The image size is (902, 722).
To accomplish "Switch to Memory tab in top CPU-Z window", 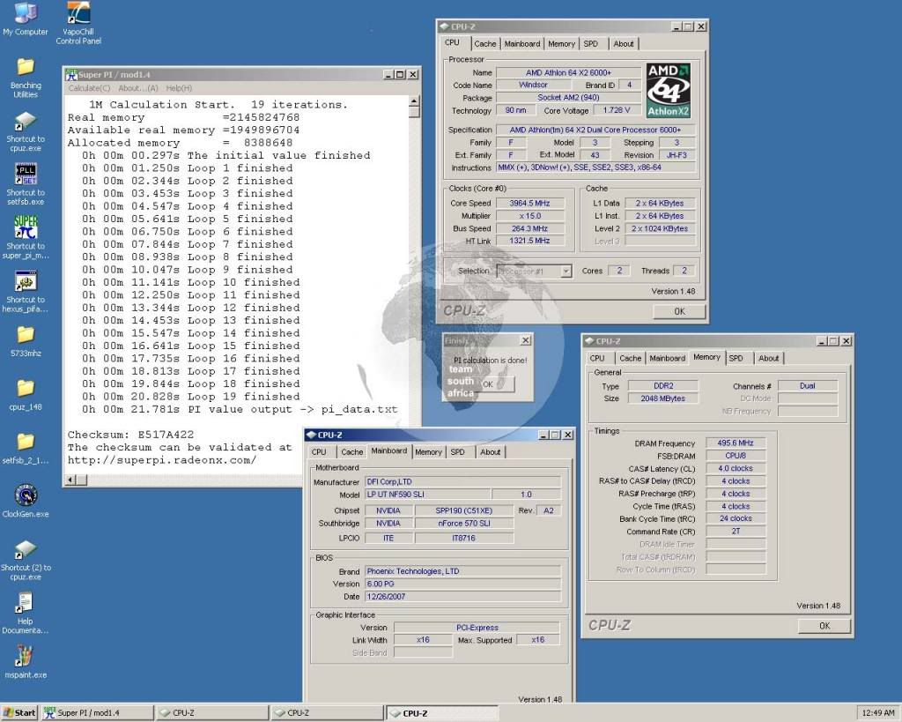I will (x=561, y=44).
